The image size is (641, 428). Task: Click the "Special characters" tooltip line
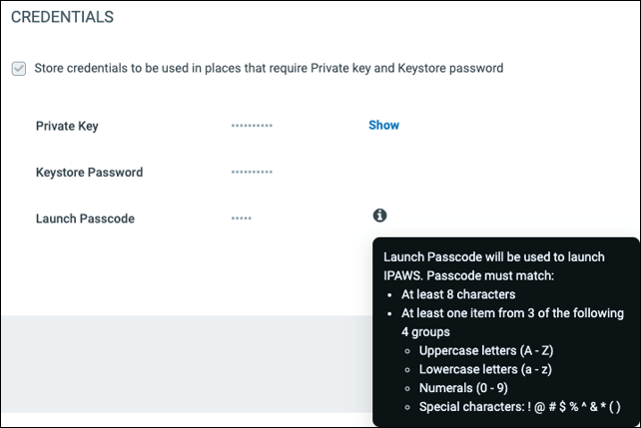pos(519,407)
